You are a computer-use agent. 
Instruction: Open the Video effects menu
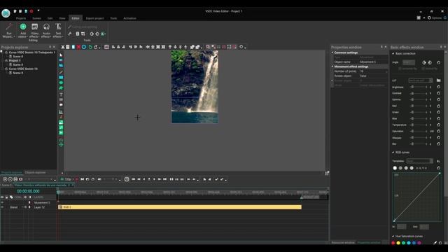click(34, 30)
